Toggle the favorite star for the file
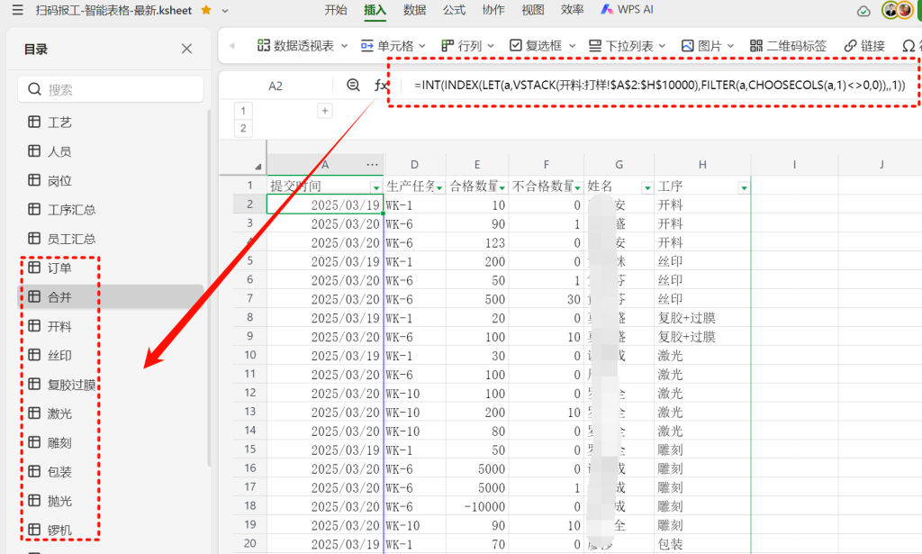Viewport: 922px width, 554px height. [x=206, y=10]
